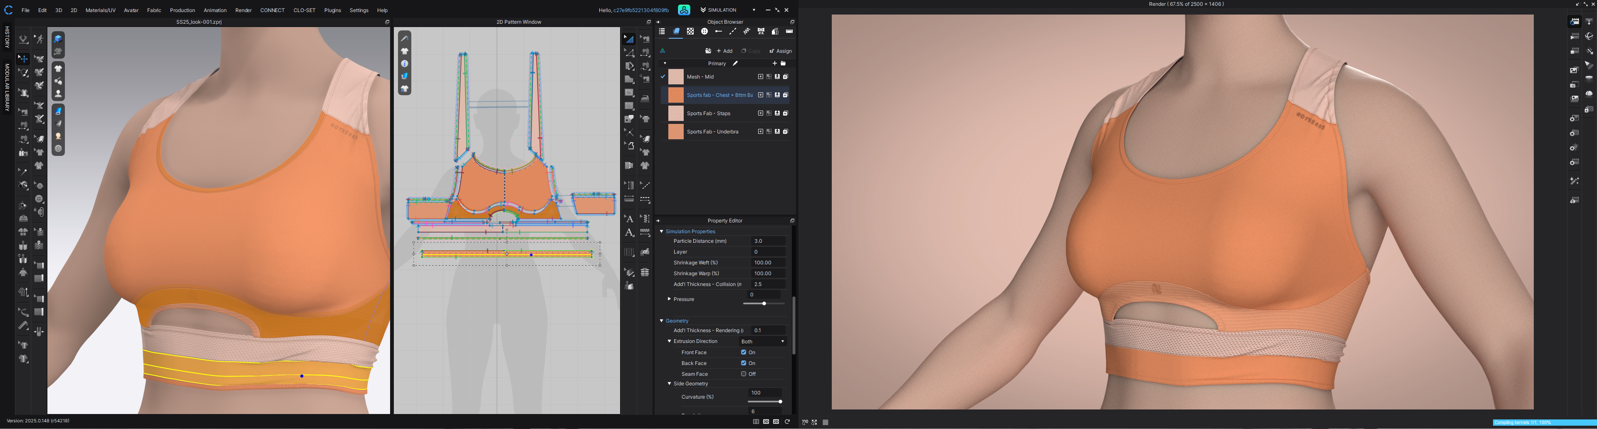
Task: Click the Assign button in Object Browser
Action: pyautogui.click(x=781, y=51)
